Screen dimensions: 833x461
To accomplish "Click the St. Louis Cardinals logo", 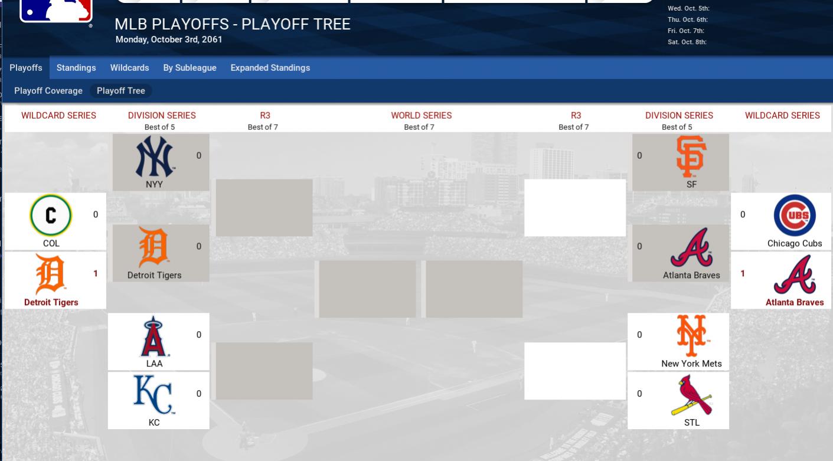I will point(691,395).
